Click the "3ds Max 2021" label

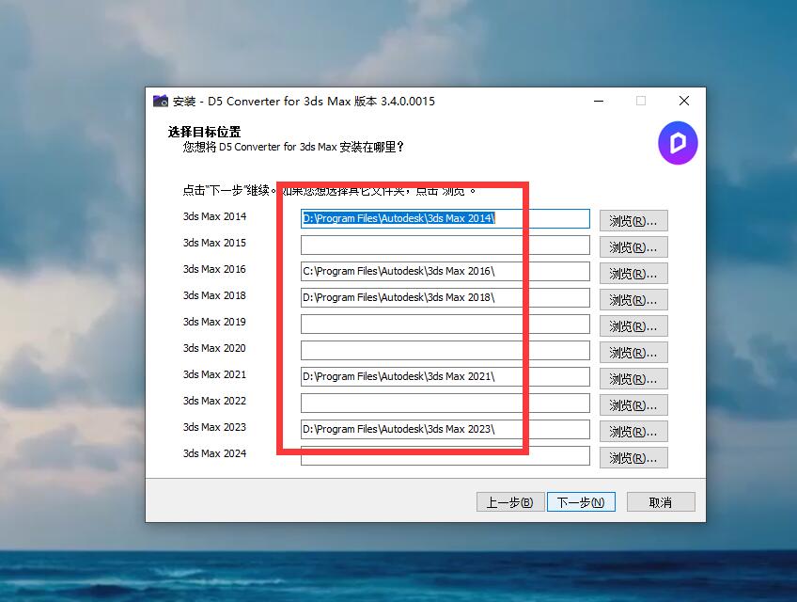pos(214,374)
